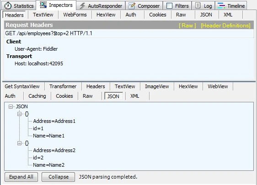Open the response Cookies tab
Viewport: 257px width, 185px height.
(x=64, y=96)
